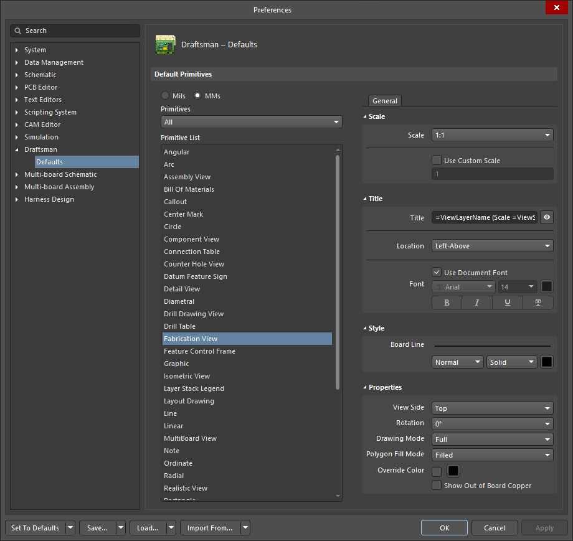This screenshot has width=573, height=541.
Task: Open the Import From dropdown arrow
Action: [x=245, y=528]
